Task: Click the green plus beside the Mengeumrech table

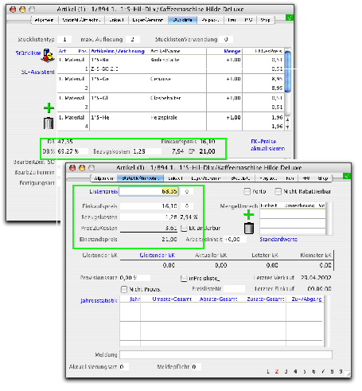Action: (x=249, y=214)
